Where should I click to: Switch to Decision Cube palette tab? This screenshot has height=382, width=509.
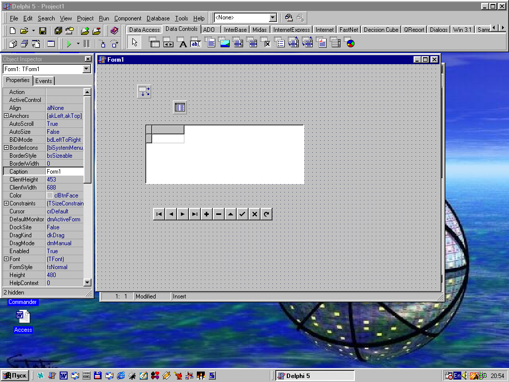click(x=381, y=29)
